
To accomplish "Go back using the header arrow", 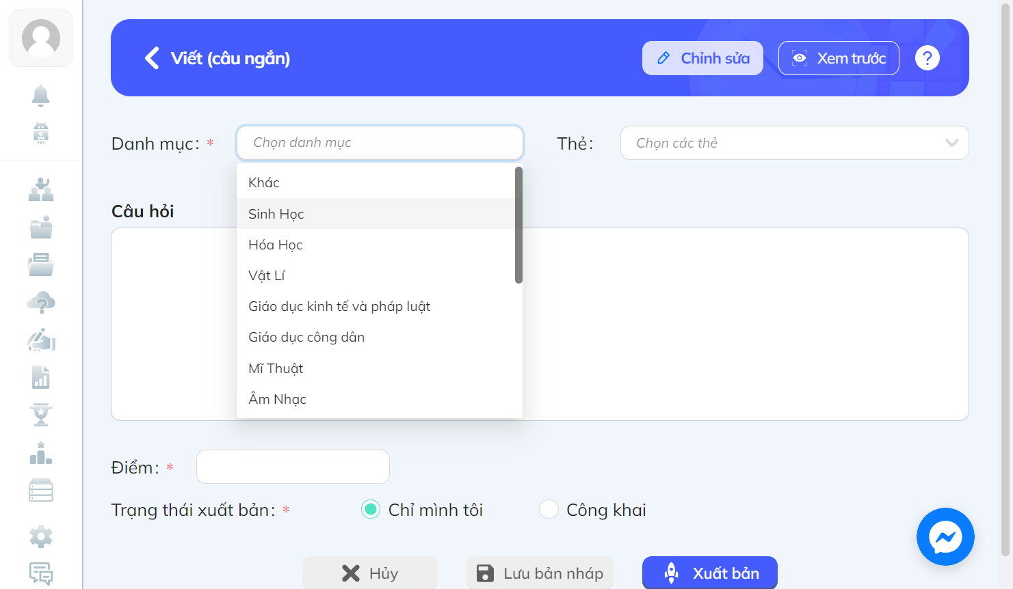I will coord(152,58).
